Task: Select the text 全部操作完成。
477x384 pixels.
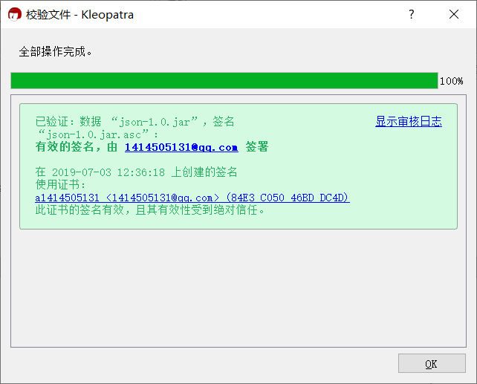Action: click(x=56, y=52)
